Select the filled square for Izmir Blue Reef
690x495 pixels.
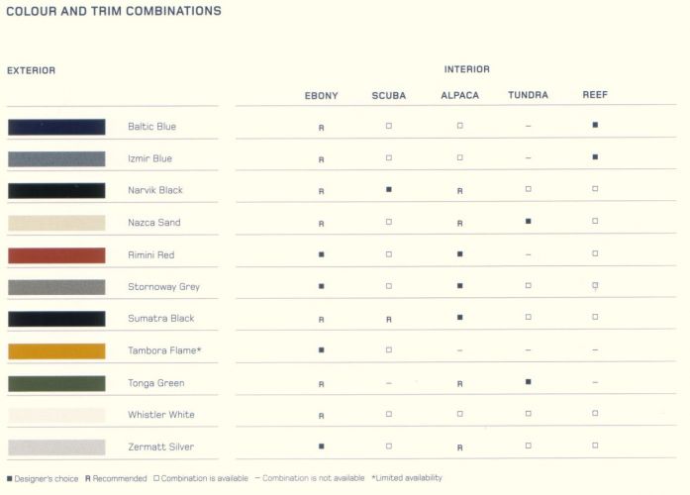tap(595, 157)
